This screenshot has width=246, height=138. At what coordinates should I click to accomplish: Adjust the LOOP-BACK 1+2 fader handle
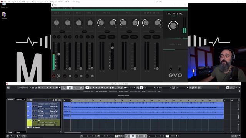(157, 69)
